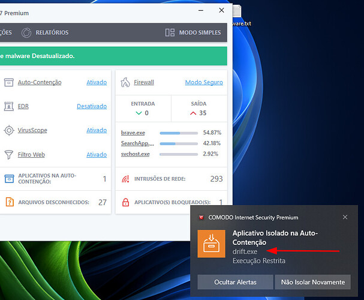Image resolution: width=364 pixels, height=300 pixels.
Task: Open the Filtro Web link
Action: [x=31, y=154]
